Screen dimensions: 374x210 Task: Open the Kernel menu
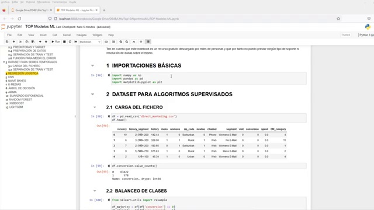pos(67,35)
